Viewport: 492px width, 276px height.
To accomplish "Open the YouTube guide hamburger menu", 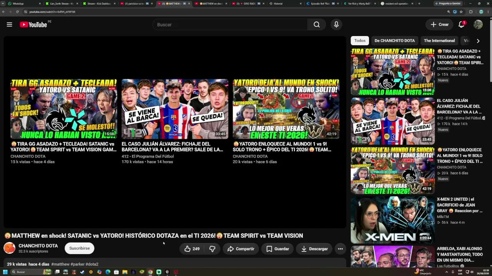I will point(9,25).
